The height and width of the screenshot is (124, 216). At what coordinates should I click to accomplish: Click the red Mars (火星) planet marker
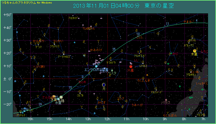tap(131, 67)
